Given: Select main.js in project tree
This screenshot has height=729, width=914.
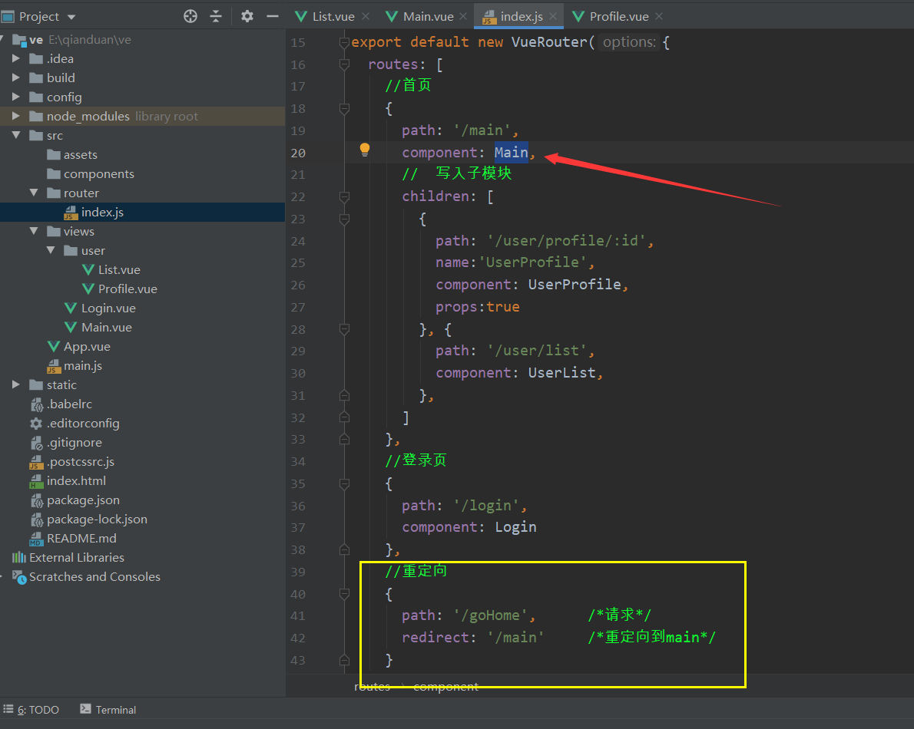Looking at the screenshot, I should click(x=75, y=366).
